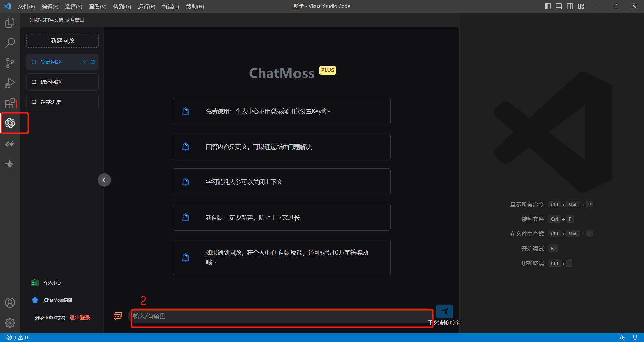Open the 查看(V) menu
The width and height of the screenshot is (644, 342).
tap(98, 6)
